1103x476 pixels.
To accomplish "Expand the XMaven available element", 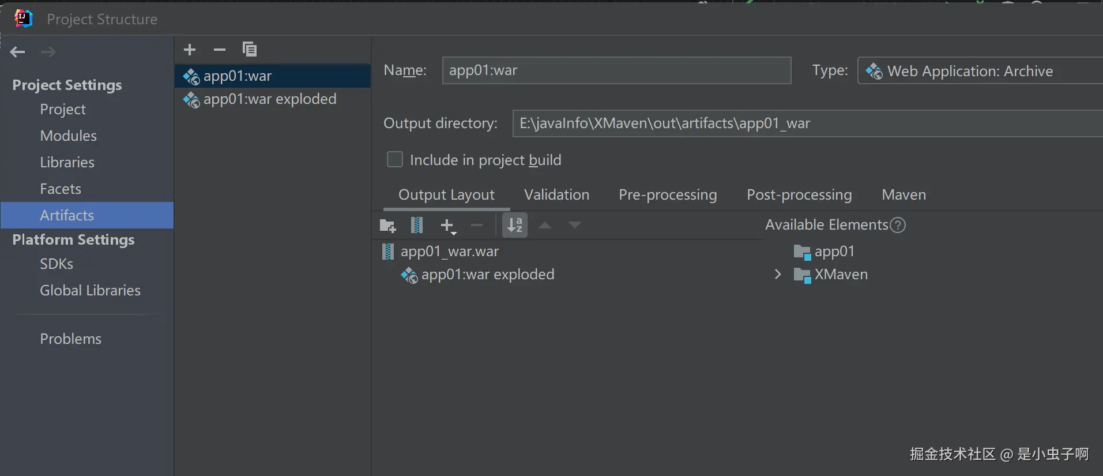I will 778,275.
